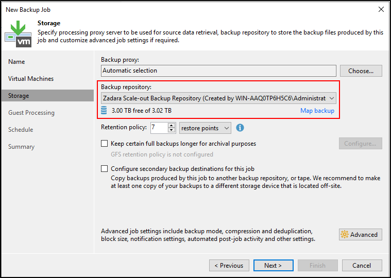Enable keeping full backups for archival purposes

click(x=104, y=144)
